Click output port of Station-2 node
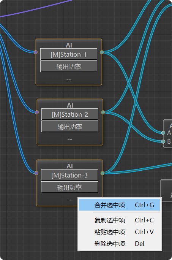172x260 pixels. point(103,112)
